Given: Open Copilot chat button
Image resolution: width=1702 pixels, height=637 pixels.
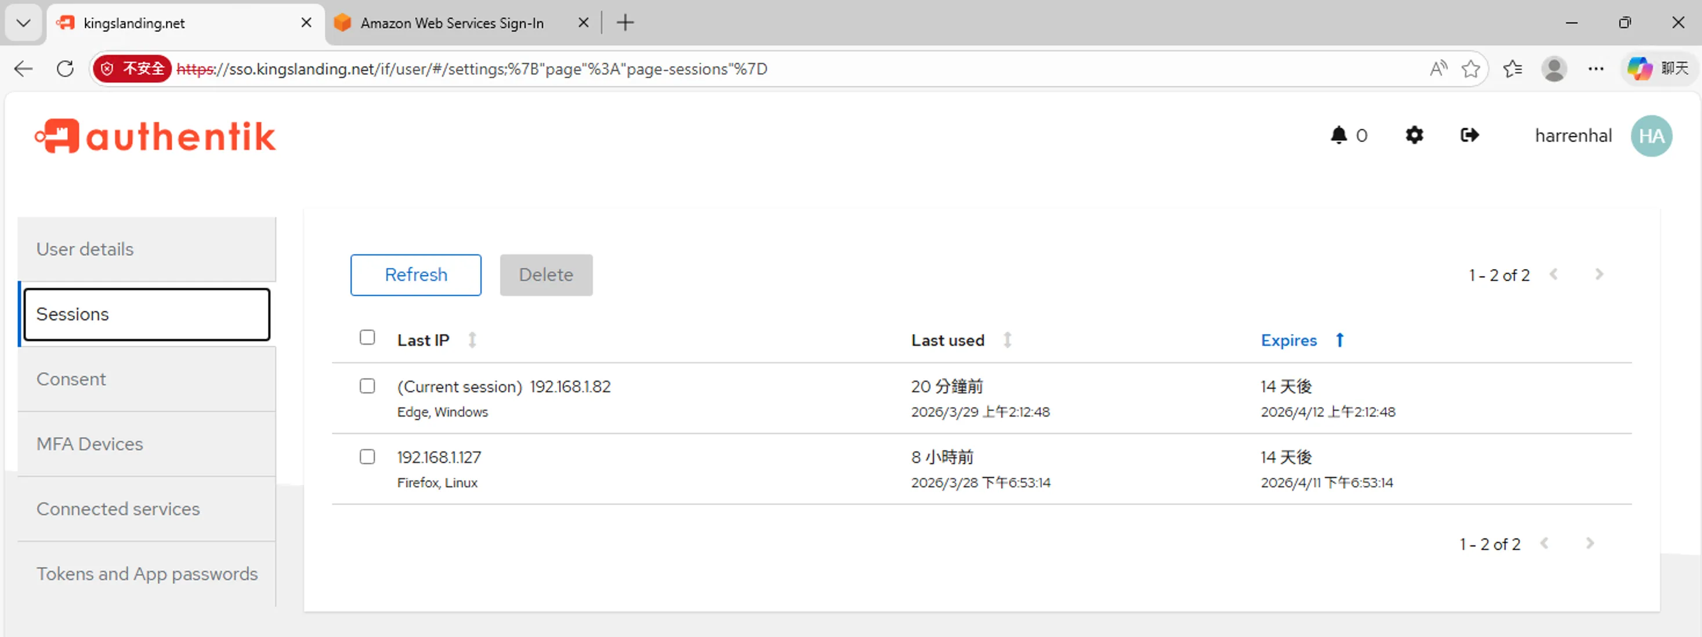Looking at the screenshot, I should (1658, 68).
